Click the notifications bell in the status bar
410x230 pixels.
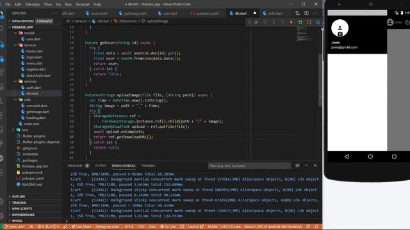(316, 227)
